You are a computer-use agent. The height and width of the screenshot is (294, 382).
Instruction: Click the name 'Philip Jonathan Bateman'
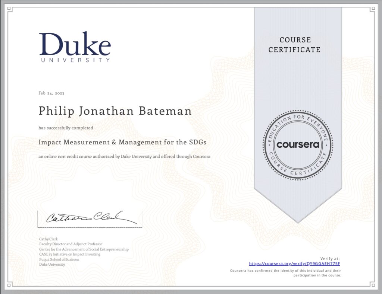point(115,111)
